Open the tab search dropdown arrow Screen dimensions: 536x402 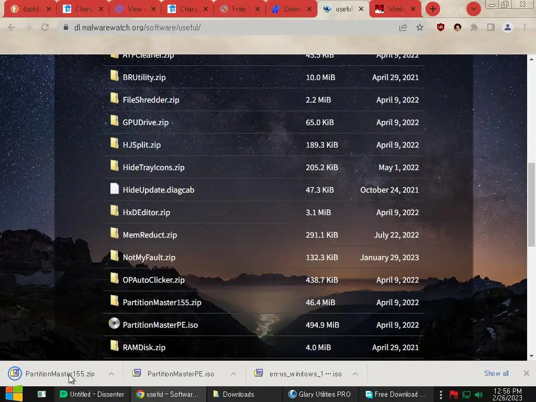pos(473,9)
